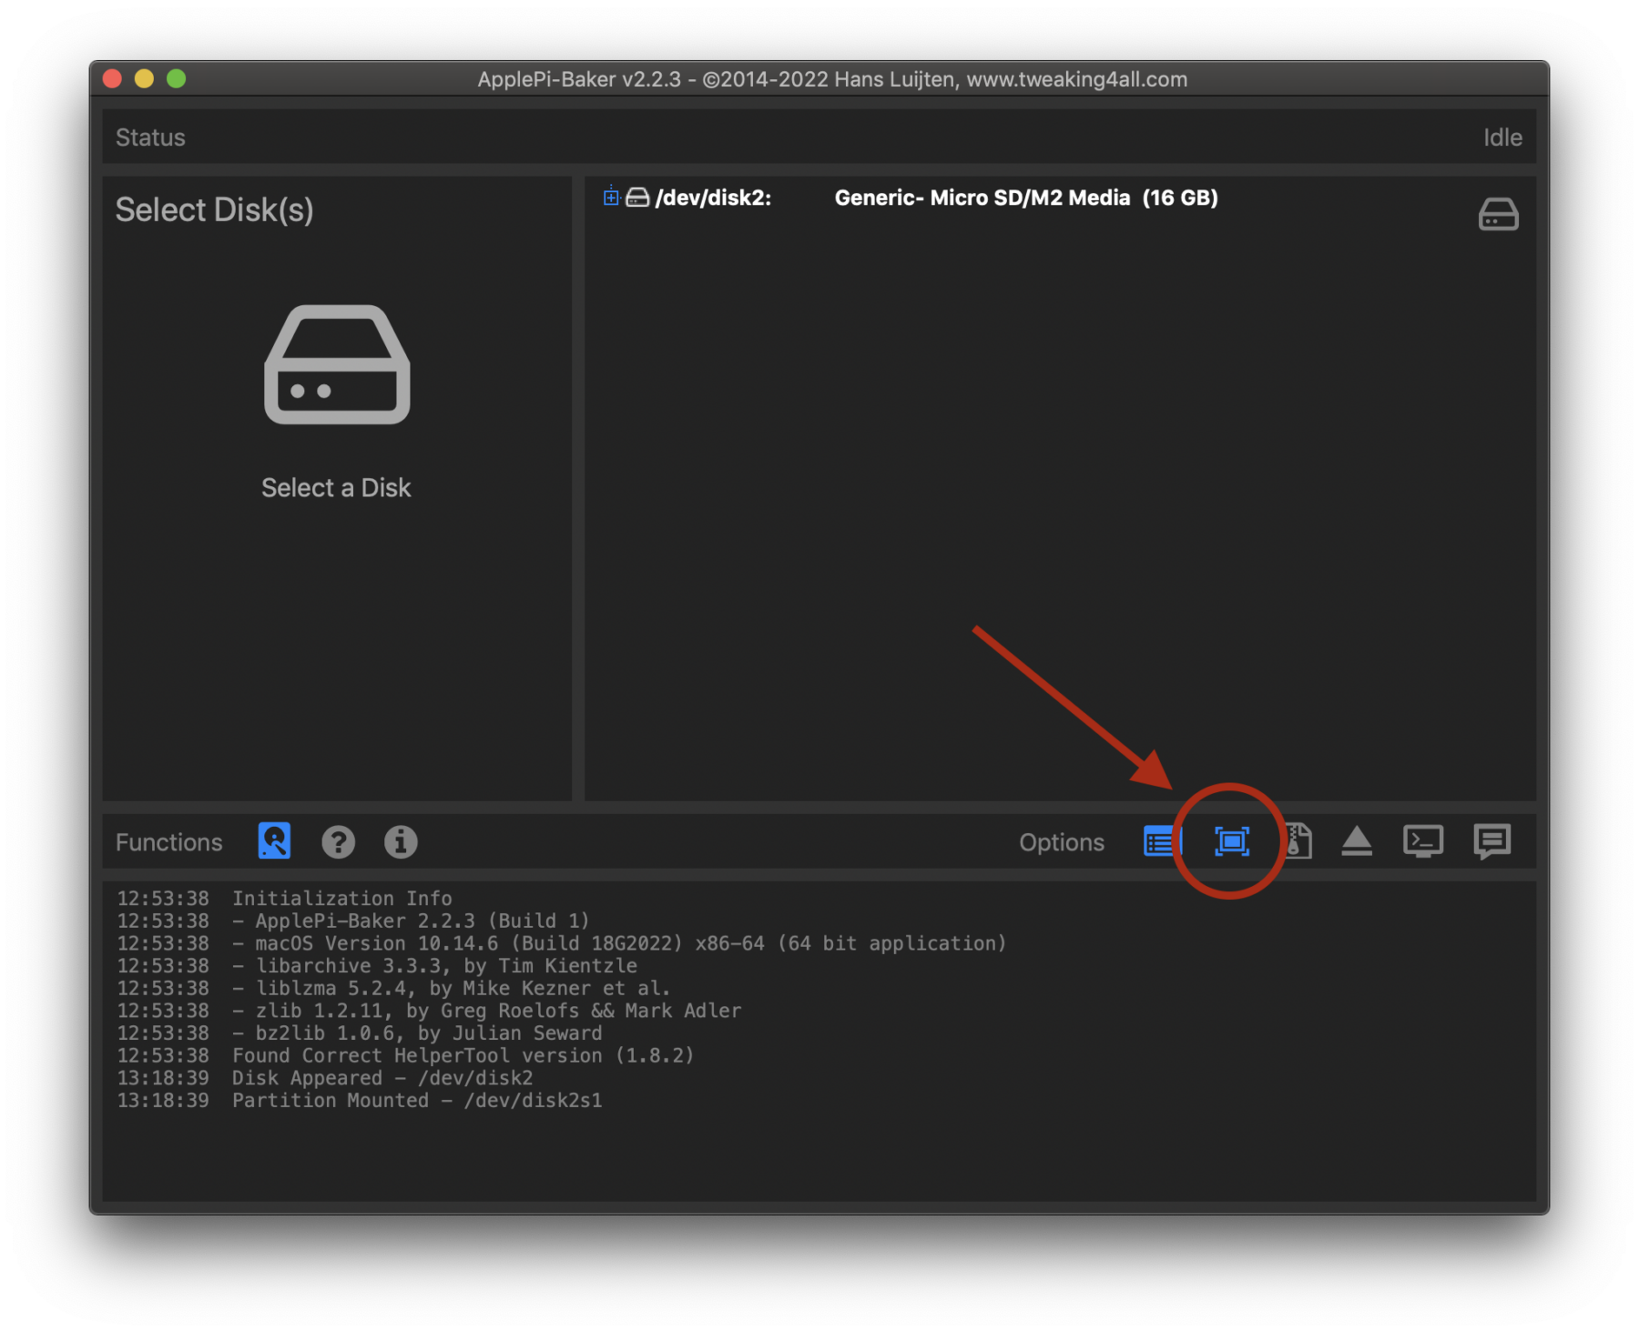Toggle selection of /dev/disk2
This screenshot has height=1333, width=1639.
point(718,198)
